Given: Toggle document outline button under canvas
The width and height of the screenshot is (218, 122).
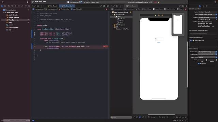Looking at the screenshot, I should (x=134, y=117).
